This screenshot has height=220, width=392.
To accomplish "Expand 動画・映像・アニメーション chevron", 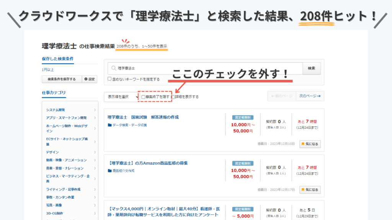I will (x=95, y=160).
